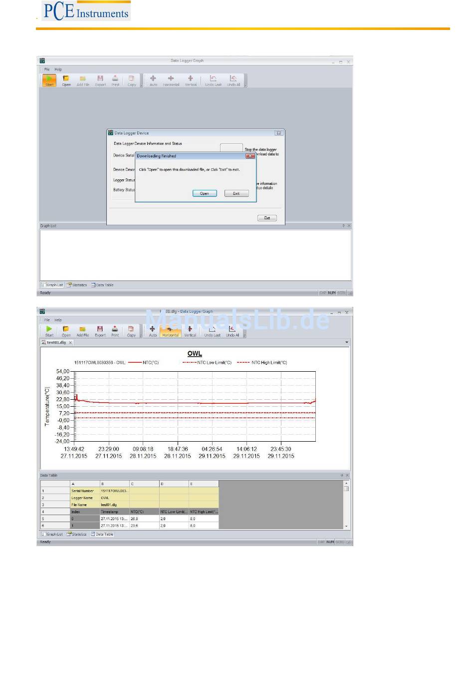The image size is (474, 693).
Task: Click Undo Last in lower window toolbar
Action: click(x=212, y=331)
